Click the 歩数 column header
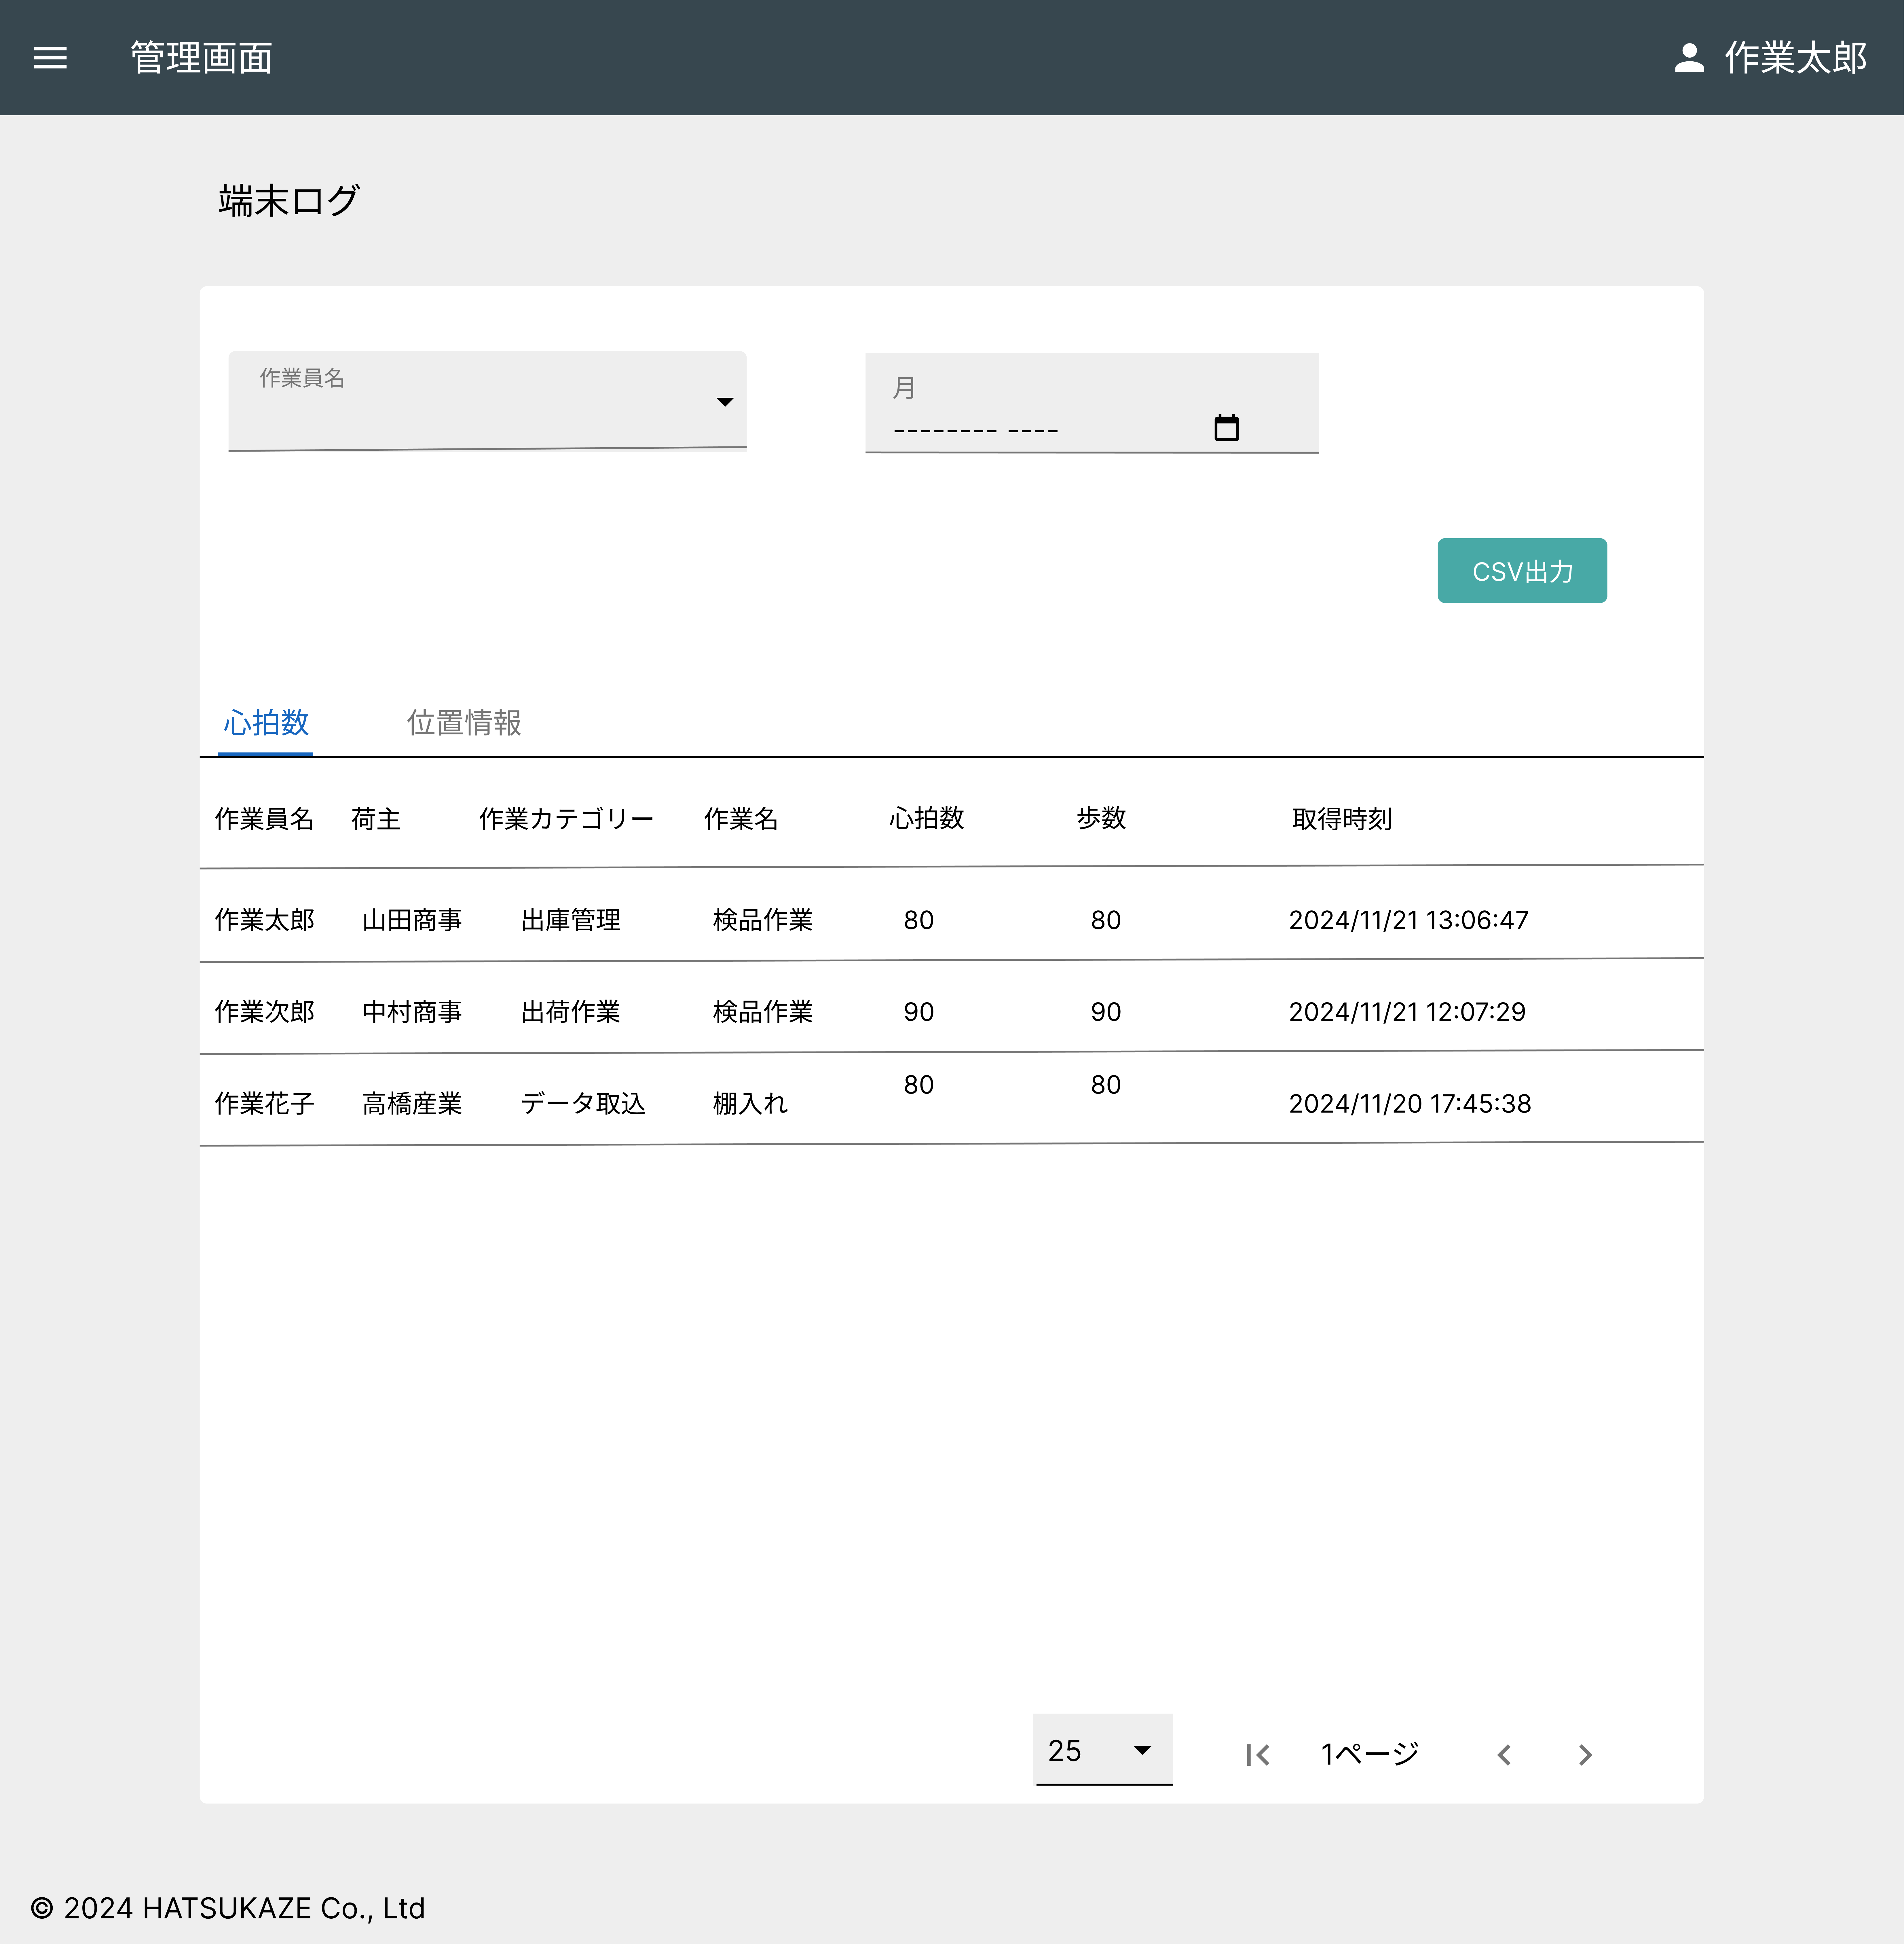Viewport: 1904px width, 1944px height. click(1101, 818)
